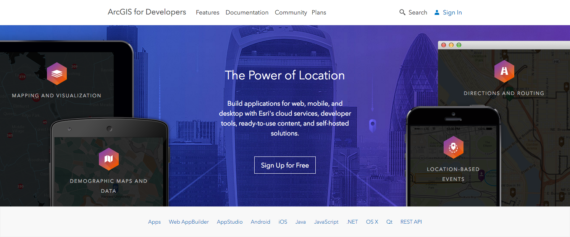Open the JavaScript API link

pos(326,222)
